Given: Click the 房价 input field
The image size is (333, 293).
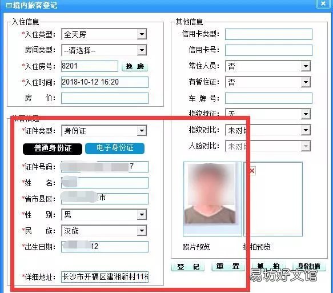Looking at the screenshot, I should pos(105,98).
